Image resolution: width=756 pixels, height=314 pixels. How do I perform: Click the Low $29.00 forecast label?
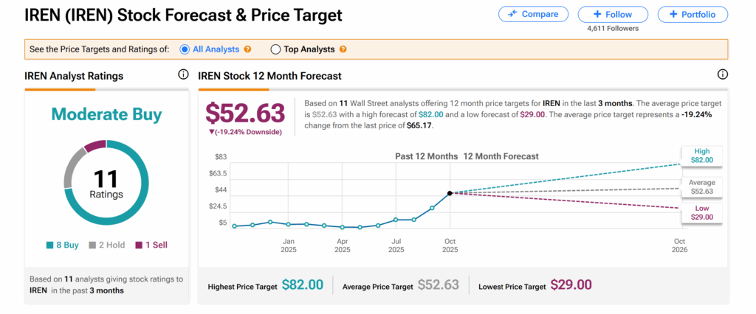(702, 213)
